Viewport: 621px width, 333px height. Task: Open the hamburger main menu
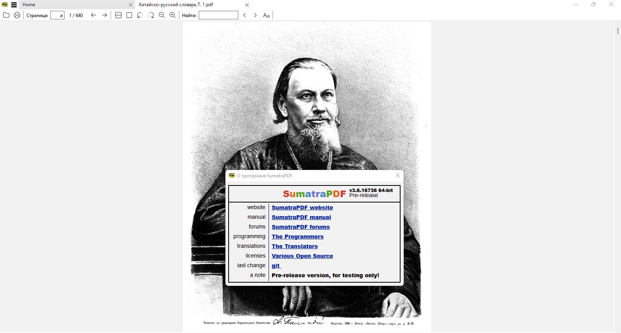[14, 5]
